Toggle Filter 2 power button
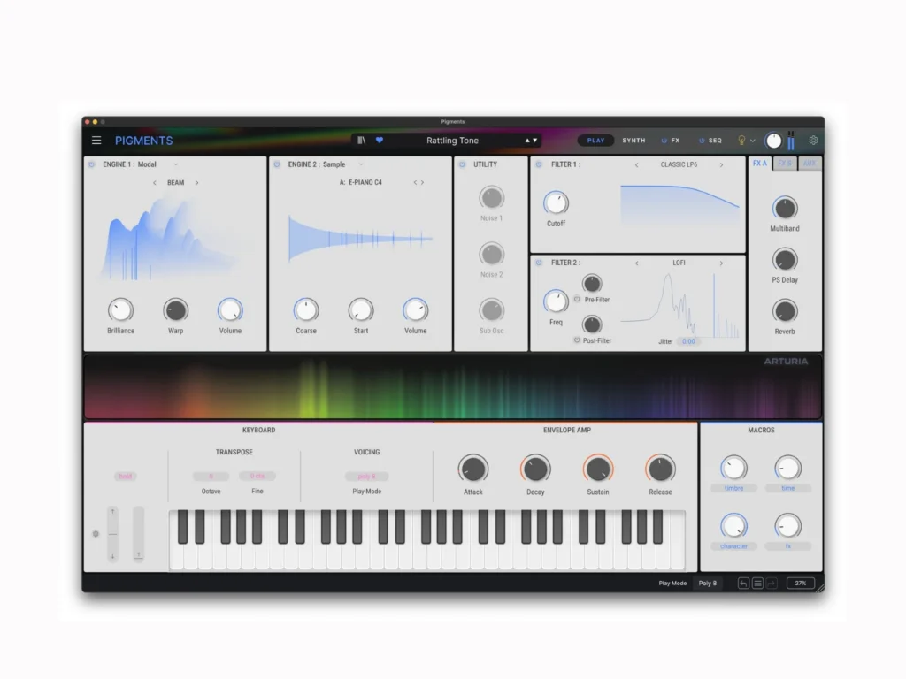This screenshot has width=906, height=679. [x=539, y=263]
